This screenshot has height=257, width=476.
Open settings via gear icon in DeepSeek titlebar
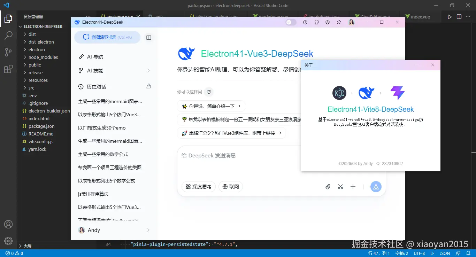coord(327,22)
